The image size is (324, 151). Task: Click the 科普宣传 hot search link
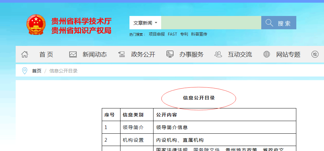pyautogui.click(x=199, y=34)
